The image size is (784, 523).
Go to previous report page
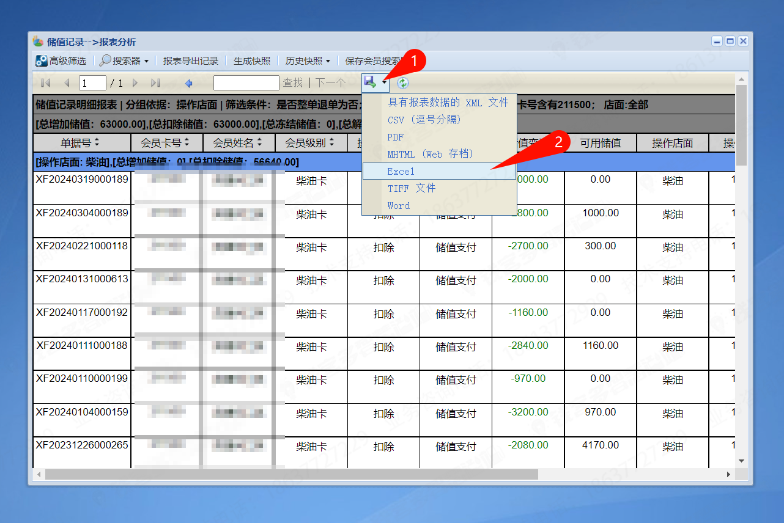click(67, 83)
